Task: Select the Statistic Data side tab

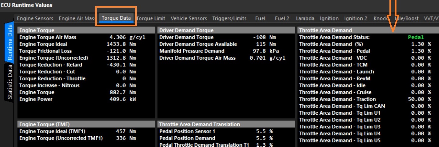Action: click(x=9, y=82)
